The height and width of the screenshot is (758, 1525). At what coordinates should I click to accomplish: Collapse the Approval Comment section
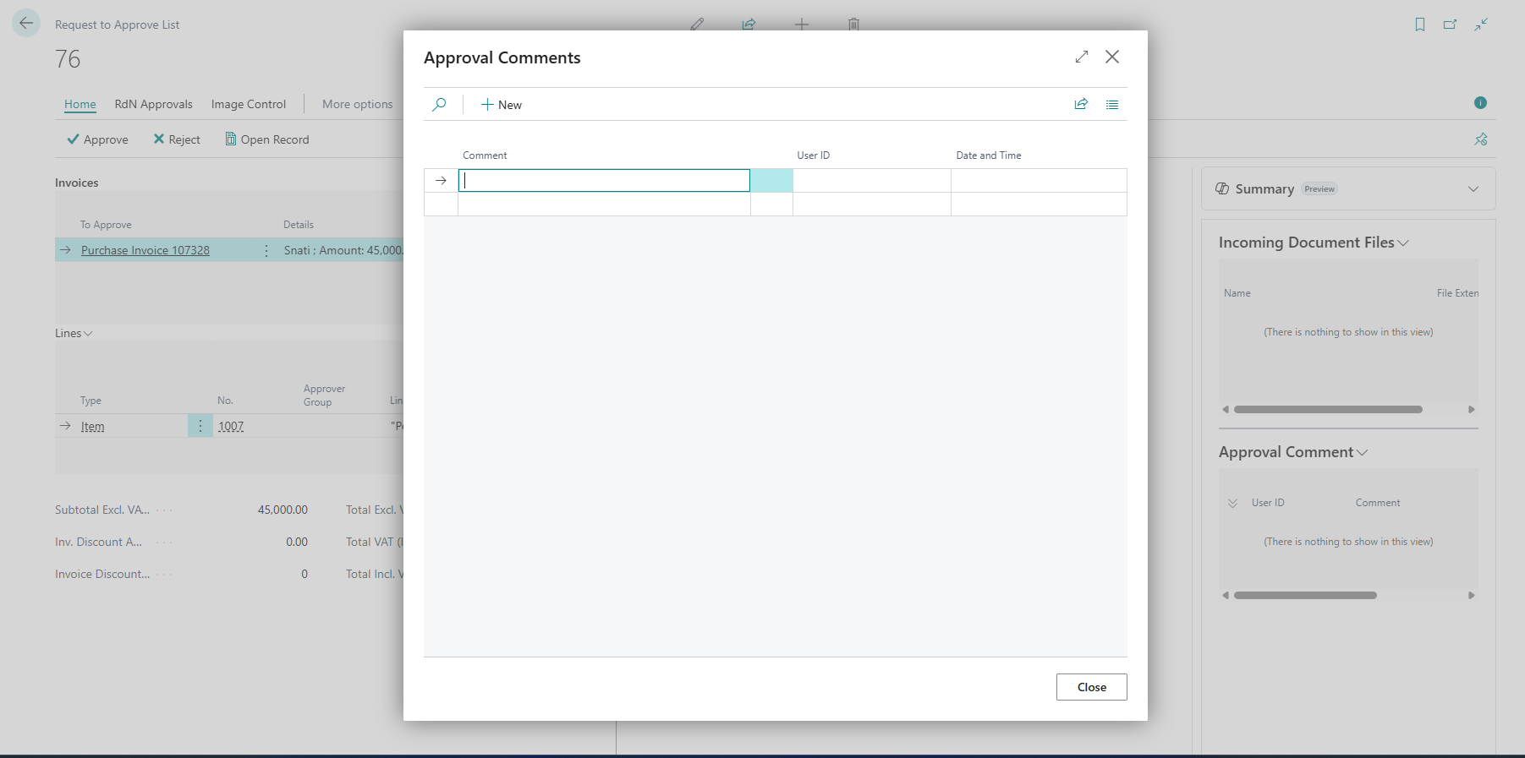1363,453
